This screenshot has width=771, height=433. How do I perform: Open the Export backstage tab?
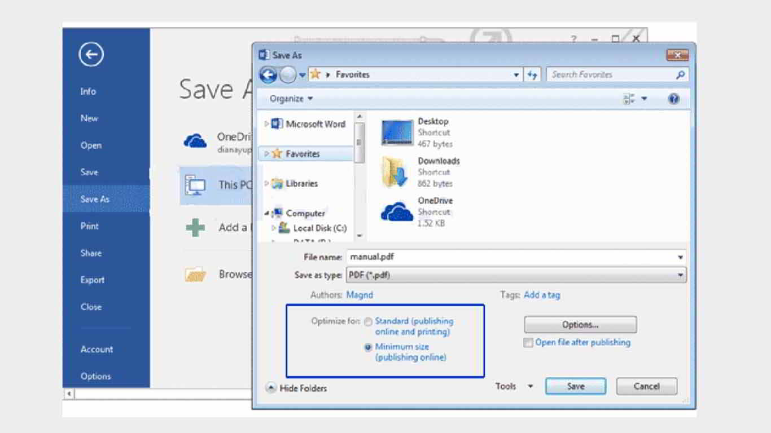coord(93,280)
